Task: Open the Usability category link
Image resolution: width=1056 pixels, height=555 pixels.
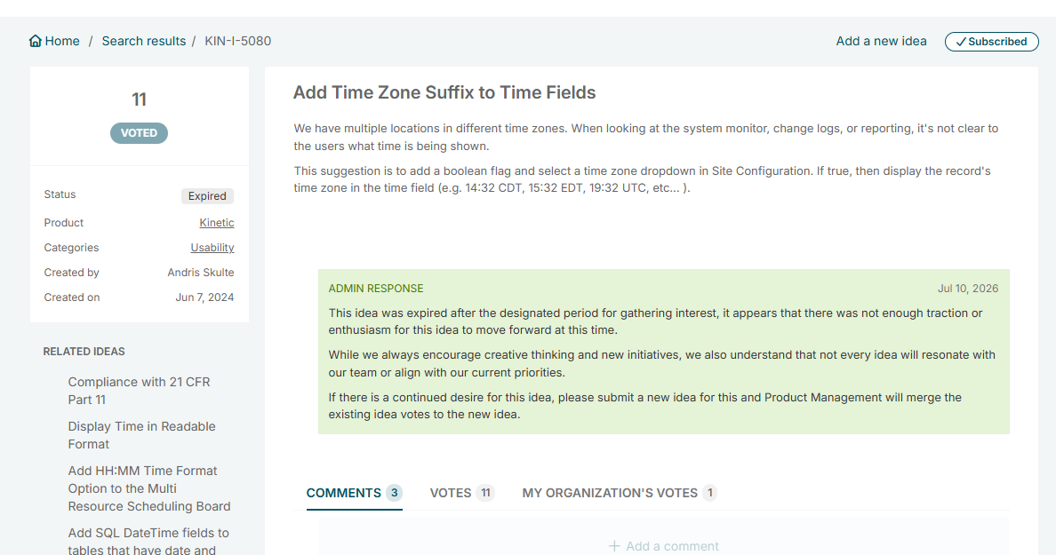Action: click(x=212, y=248)
